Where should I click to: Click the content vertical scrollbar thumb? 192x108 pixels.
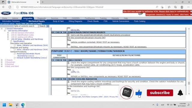(x=189, y=83)
